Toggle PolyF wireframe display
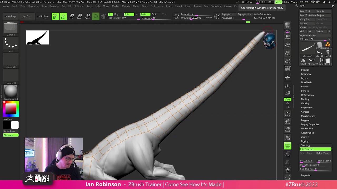This screenshot has height=189, width=337. pos(288,145)
